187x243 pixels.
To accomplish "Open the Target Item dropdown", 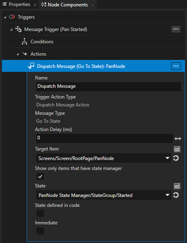I will (103, 158).
